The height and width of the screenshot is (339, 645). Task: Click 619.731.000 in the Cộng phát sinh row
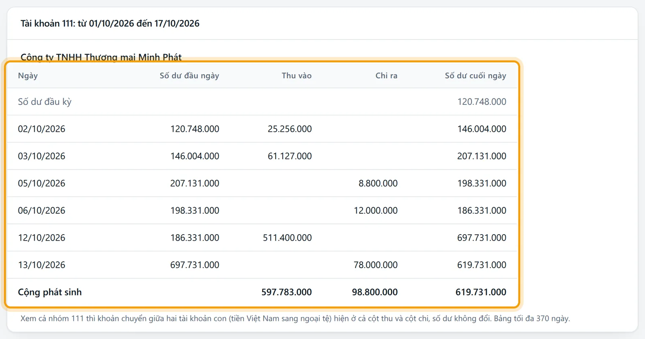point(481,292)
